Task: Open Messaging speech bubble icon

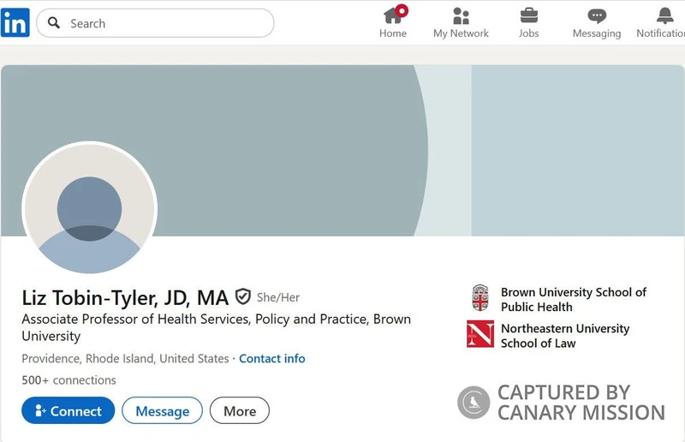Action: (x=597, y=15)
